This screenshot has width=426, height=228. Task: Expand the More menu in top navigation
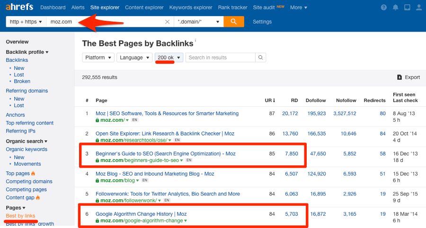click(298, 8)
